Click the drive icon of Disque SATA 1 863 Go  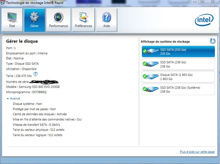(150, 77)
